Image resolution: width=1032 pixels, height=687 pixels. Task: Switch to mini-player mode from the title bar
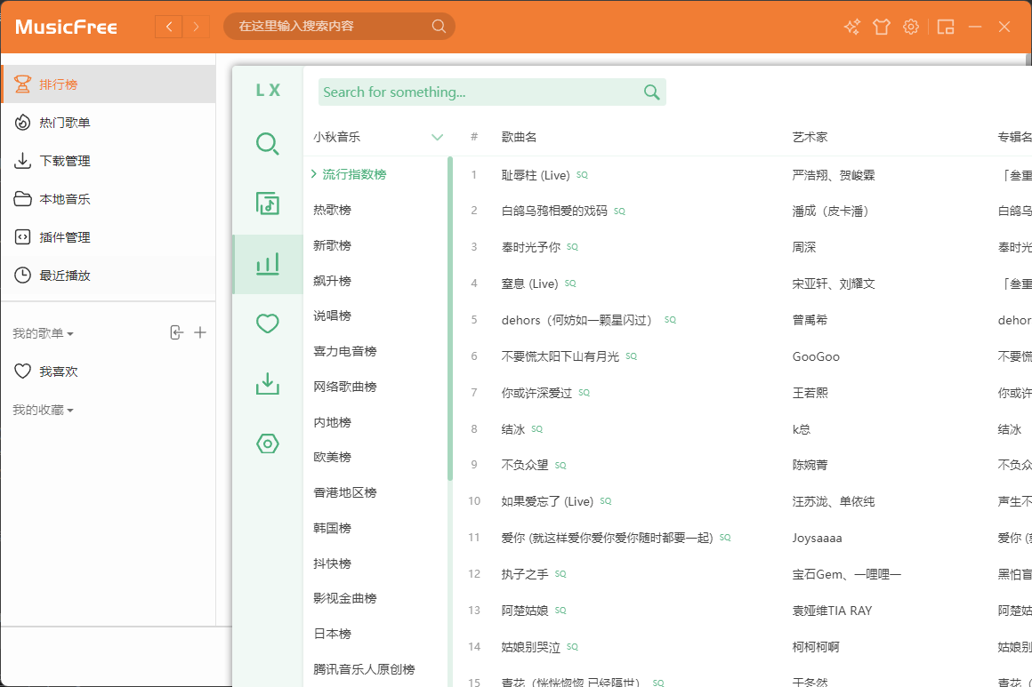945,27
